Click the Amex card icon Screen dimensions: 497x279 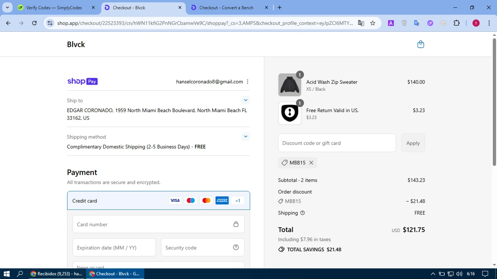(x=222, y=201)
